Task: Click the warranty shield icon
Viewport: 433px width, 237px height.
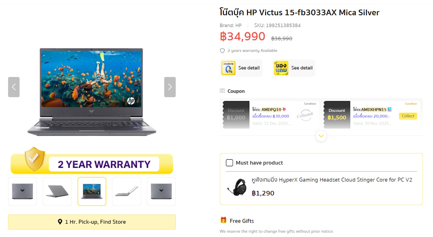Action: pos(222,51)
